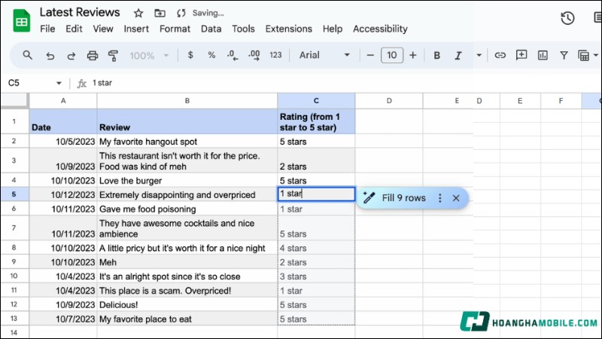The height and width of the screenshot is (339, 602).
Task: Undo the last action
Action: [x=50, y=56]
